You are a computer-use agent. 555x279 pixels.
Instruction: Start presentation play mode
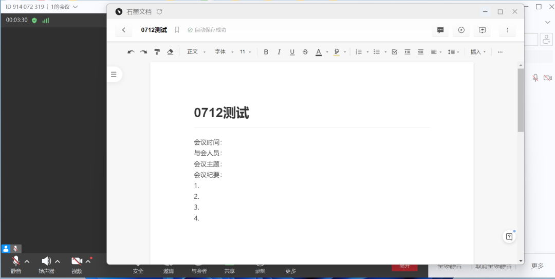[461, 30]
